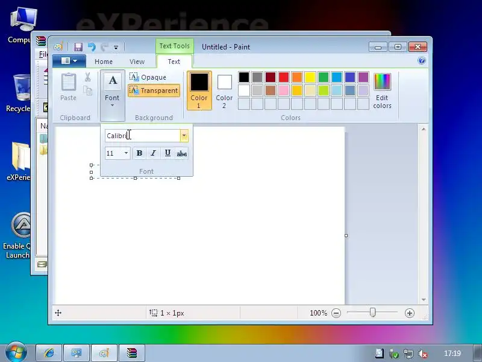Switch to the View ribbon tab
Image resolution: width=482 pixels, height=362 pixels.
137,62
